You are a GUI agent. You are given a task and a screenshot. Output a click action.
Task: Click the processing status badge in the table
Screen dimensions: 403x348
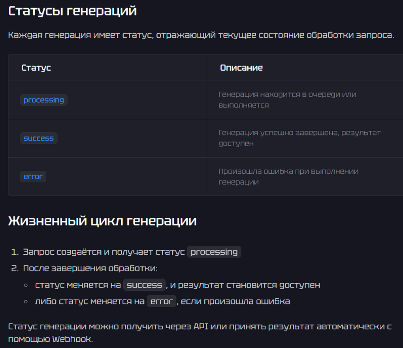(43, 100)
